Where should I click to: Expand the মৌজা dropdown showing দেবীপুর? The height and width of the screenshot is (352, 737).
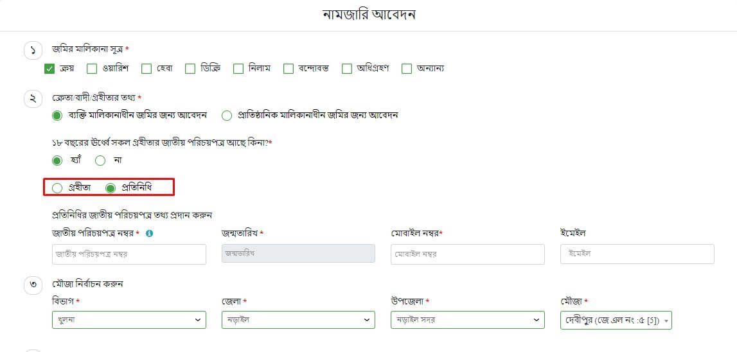tap(616, 320)
